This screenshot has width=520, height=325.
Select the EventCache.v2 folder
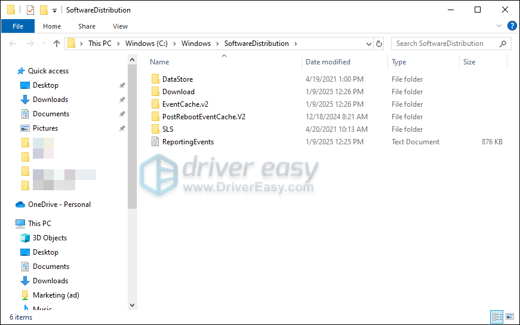[185, 104]
